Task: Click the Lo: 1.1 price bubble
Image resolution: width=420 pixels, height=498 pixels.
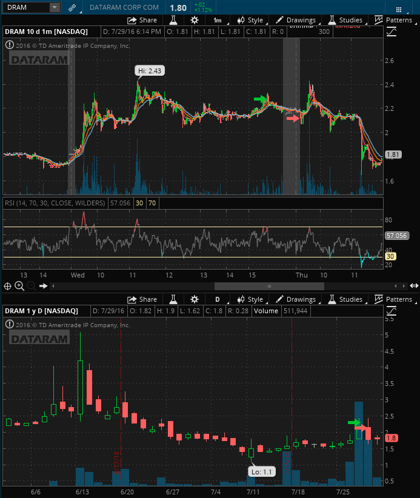Action: pyautogui.click(x=261, y=471)
